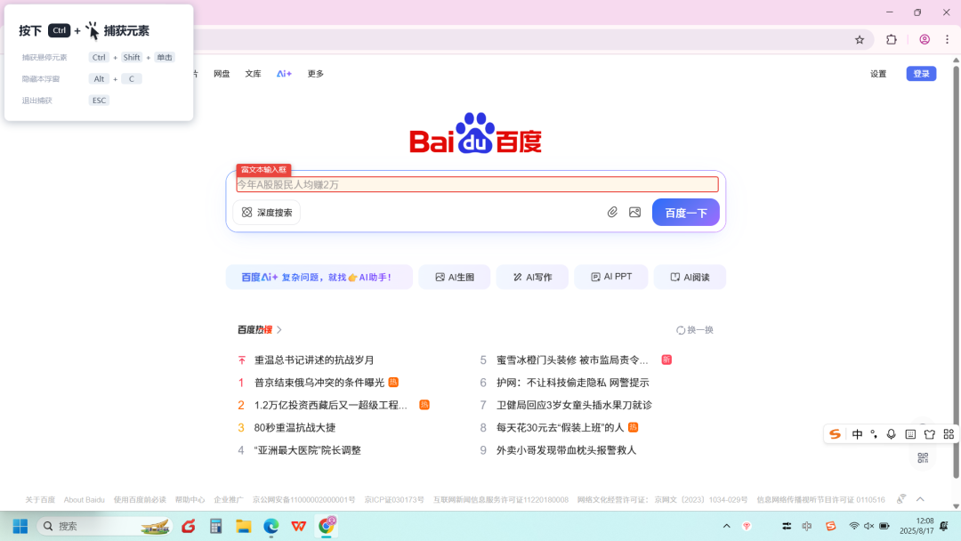
Task: Open the AI写作 tool button
Action: point(532,277)
